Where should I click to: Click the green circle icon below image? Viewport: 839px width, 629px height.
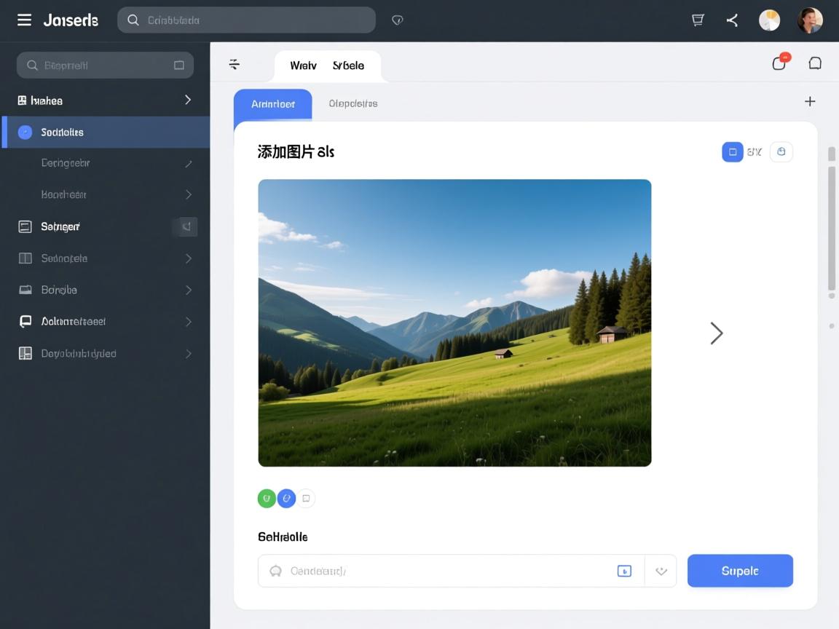[267, 498]
